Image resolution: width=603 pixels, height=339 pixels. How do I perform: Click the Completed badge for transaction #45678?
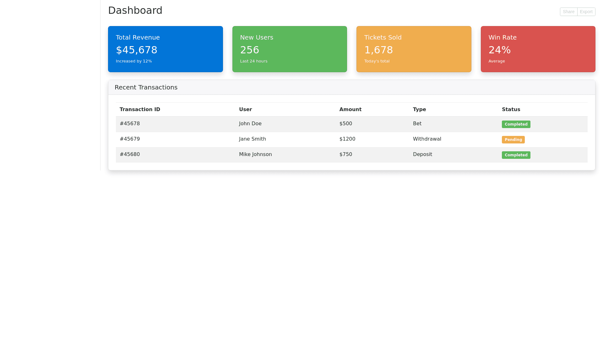point(516,124)
